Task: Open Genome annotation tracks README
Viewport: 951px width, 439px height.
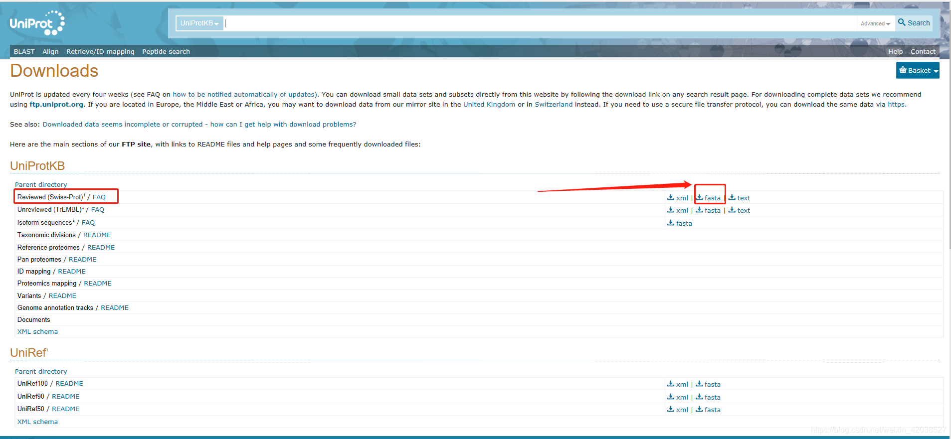Action: [x=115, y=308]
